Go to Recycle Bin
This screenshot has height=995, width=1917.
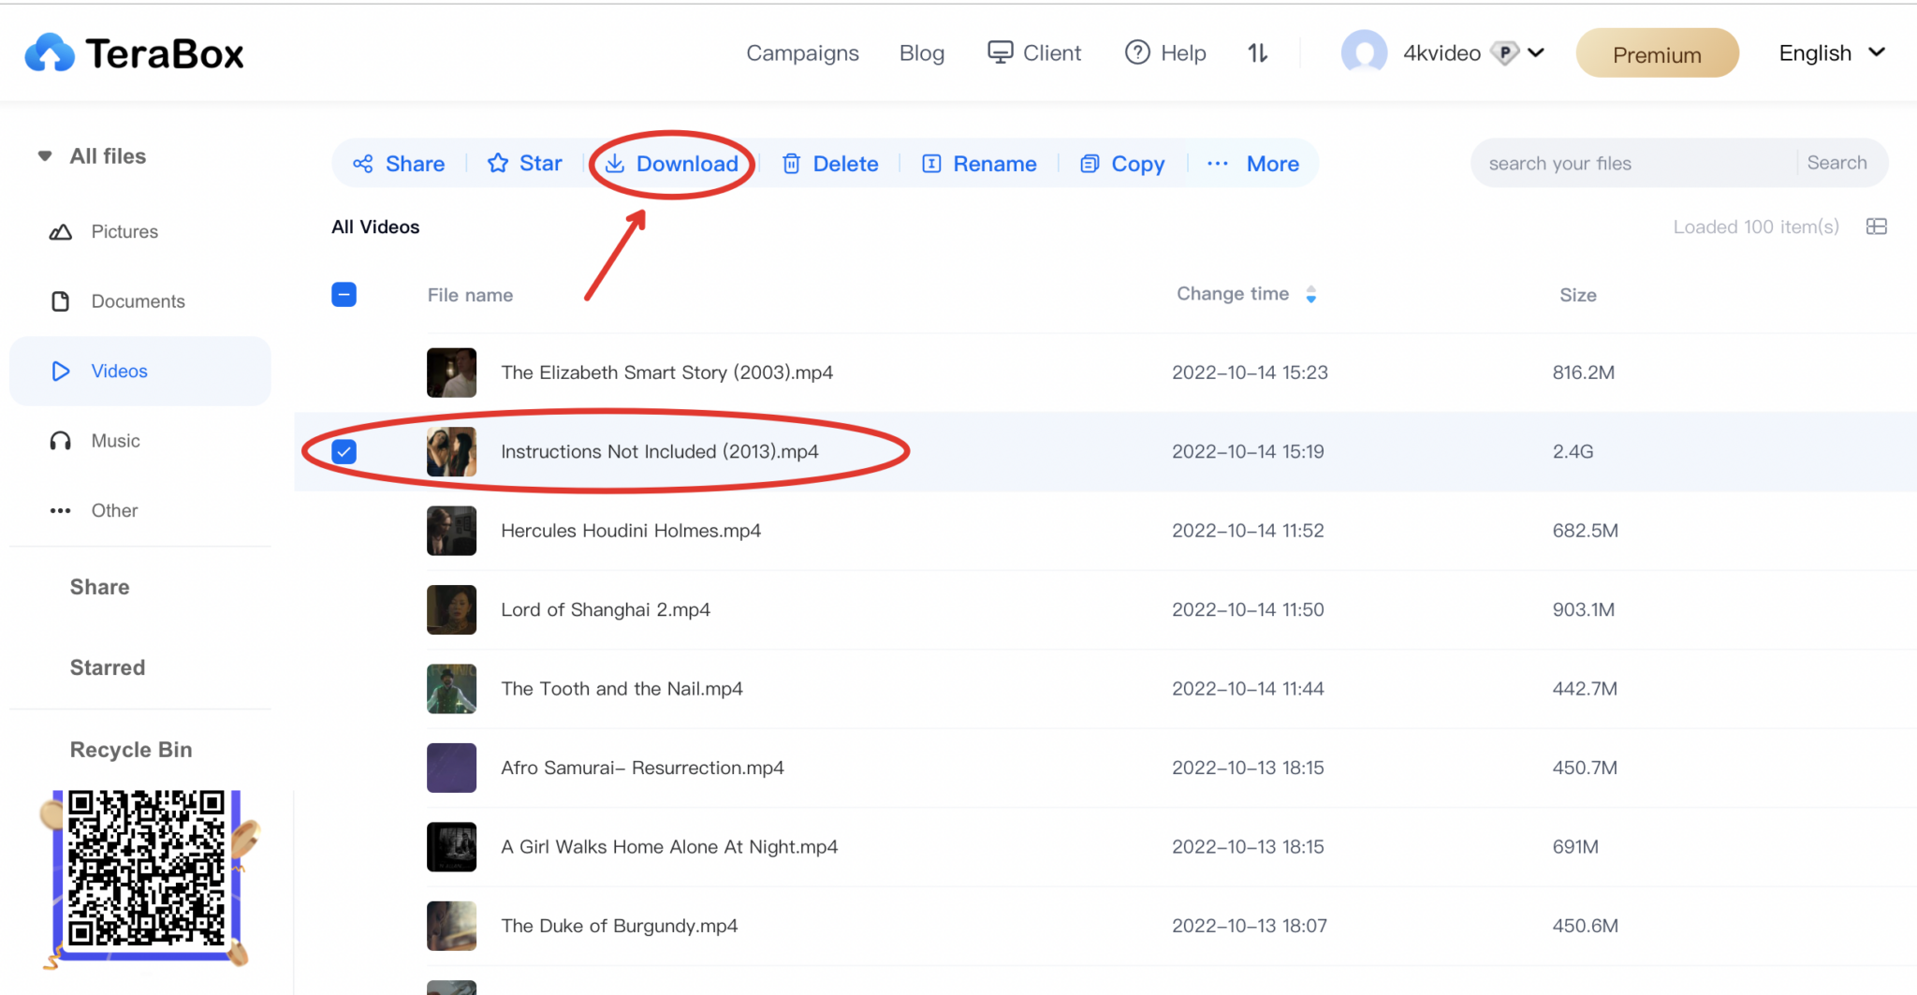tap(131, 750)
